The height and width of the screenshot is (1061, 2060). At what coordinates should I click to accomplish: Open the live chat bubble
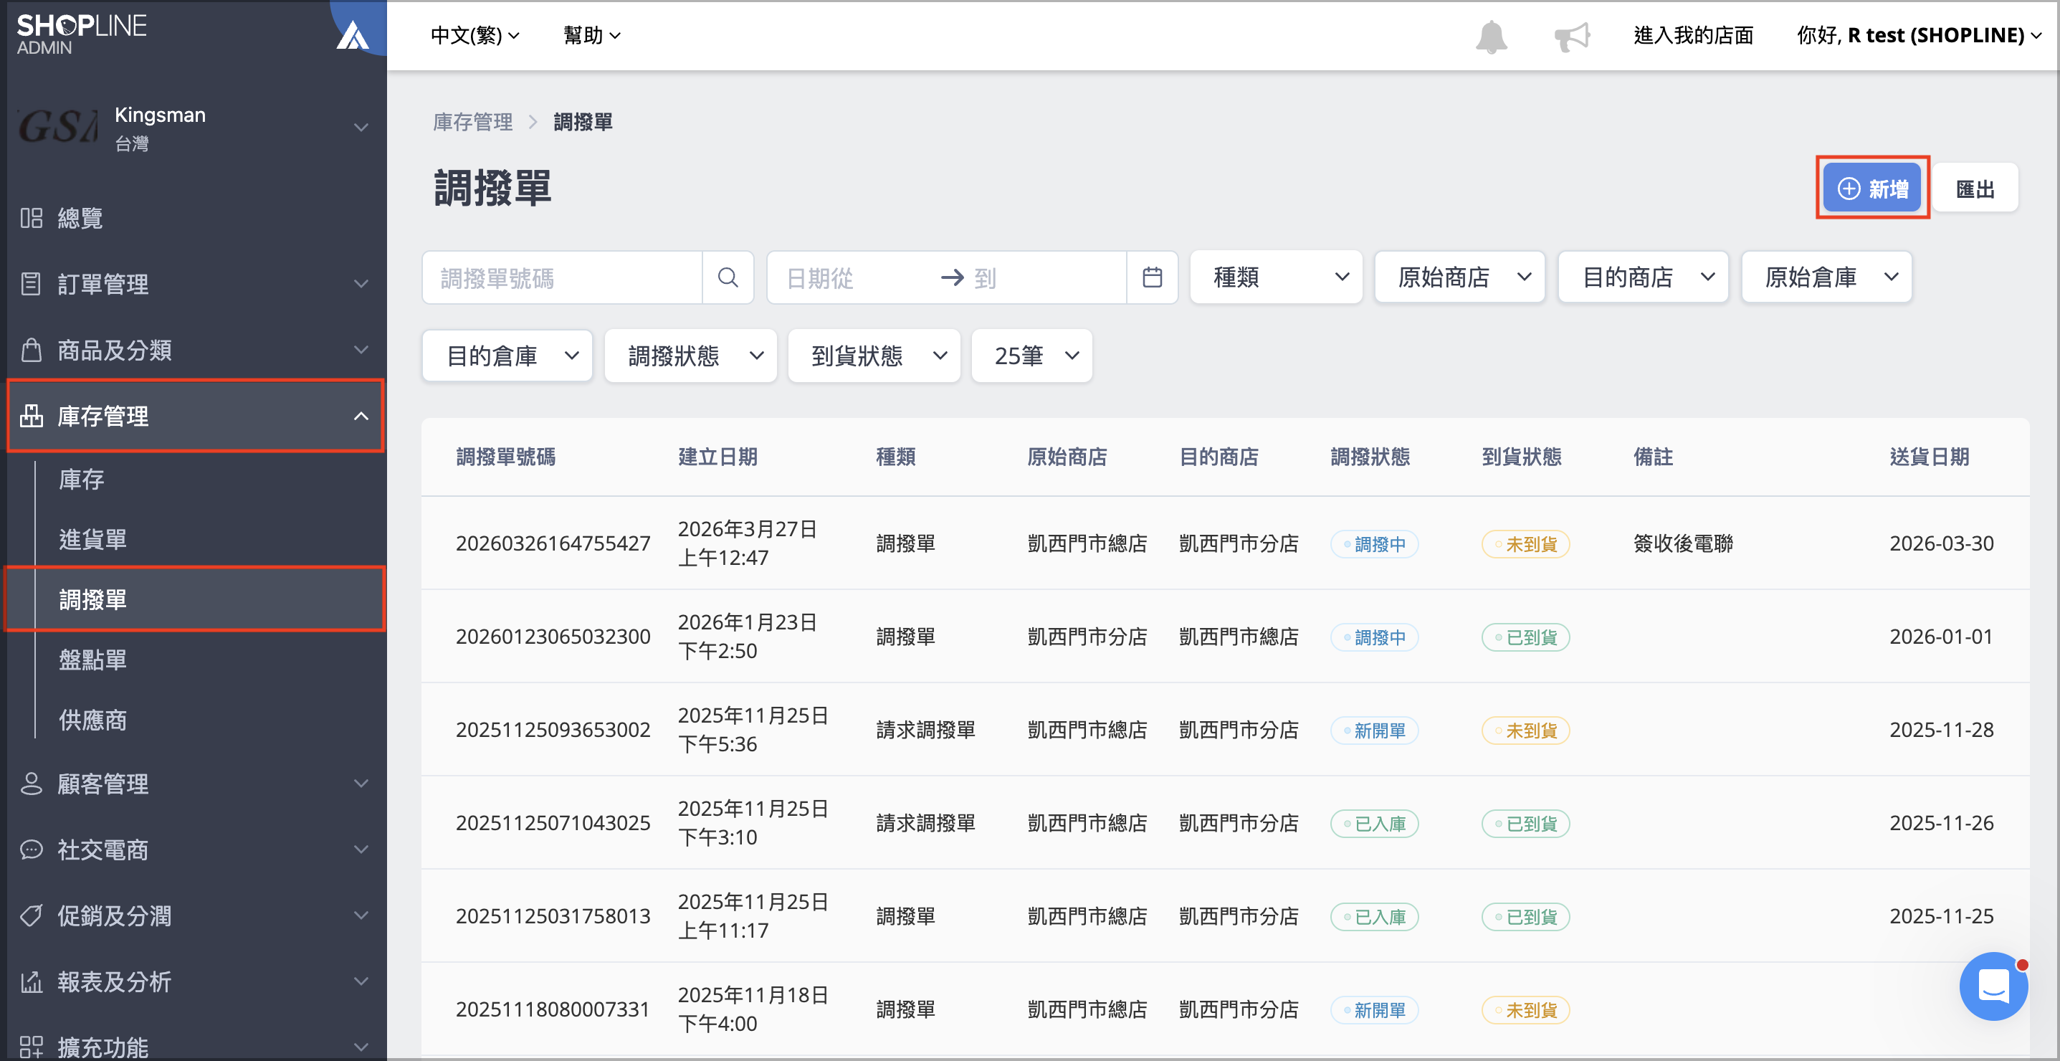(x=1992, y=985)
